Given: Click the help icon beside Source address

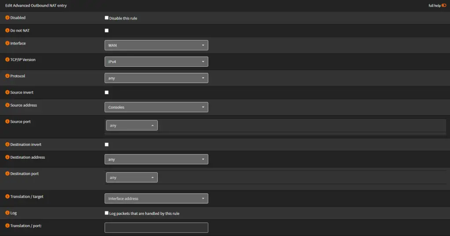Looking at the screenshot, I should 7,105.
